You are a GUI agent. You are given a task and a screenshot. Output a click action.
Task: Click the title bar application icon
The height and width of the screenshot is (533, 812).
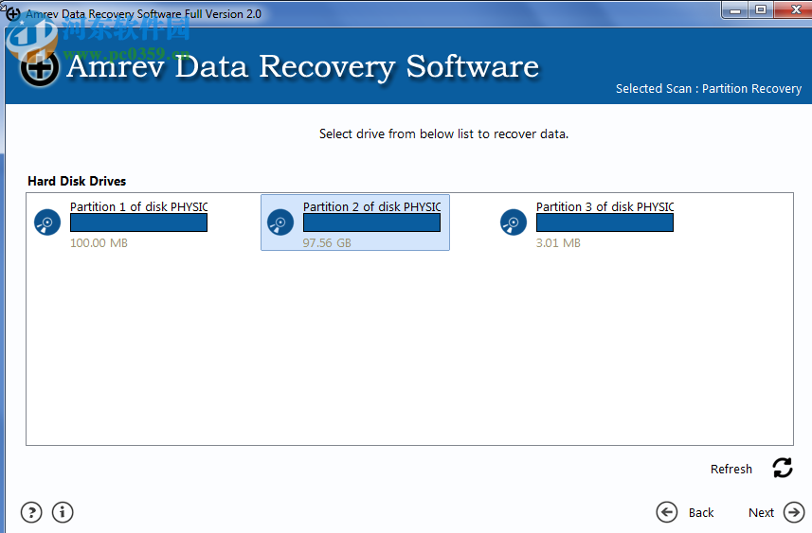13,14
